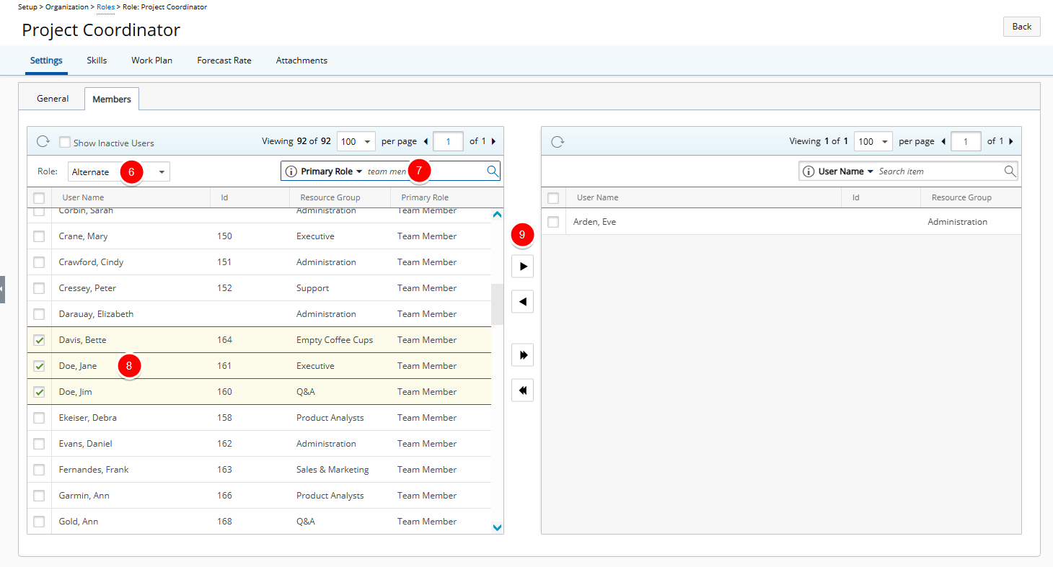Open left list per page dropdown
Viewport: 1053px width, 567px height.
pyautogui.click(x=356, y=141)
